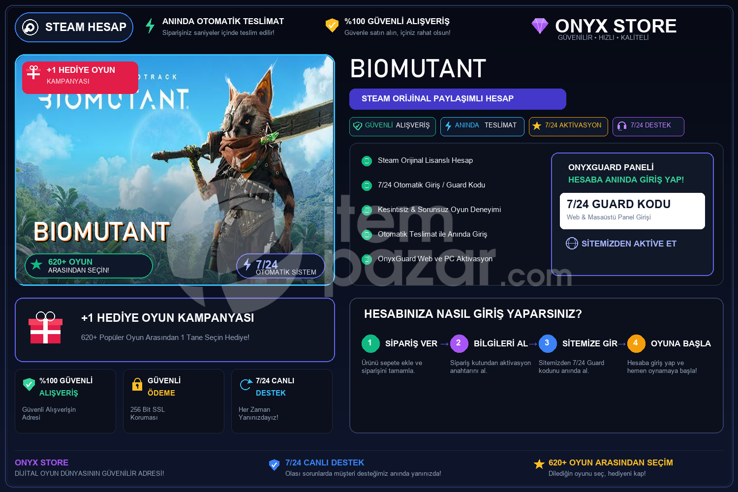Image resolution: width=738 pixels, height=492 pixels.
Task: Click ONYXGUARD PANELİ heading
Action: (611, 168)
